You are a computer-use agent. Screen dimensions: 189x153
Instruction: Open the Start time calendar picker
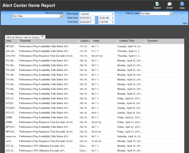pyautogui.click(x=96, y=18)
